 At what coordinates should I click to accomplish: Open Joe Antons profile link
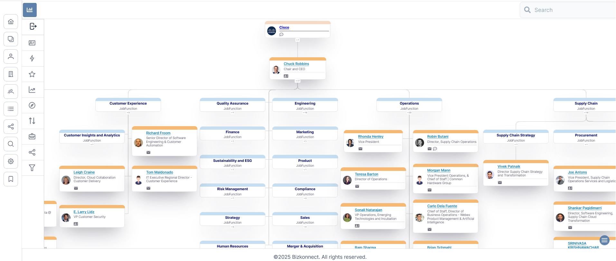[x=577, y=172]
